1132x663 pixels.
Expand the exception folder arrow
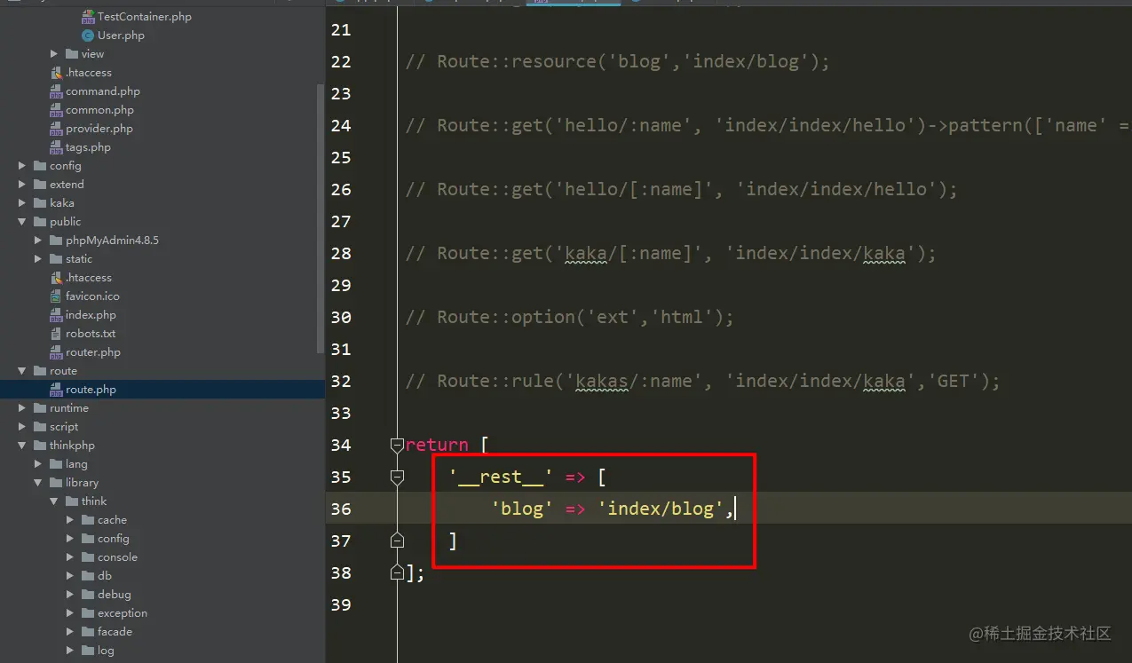click(70, 613)
